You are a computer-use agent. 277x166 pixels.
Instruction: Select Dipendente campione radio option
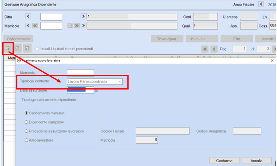(27, 122)
